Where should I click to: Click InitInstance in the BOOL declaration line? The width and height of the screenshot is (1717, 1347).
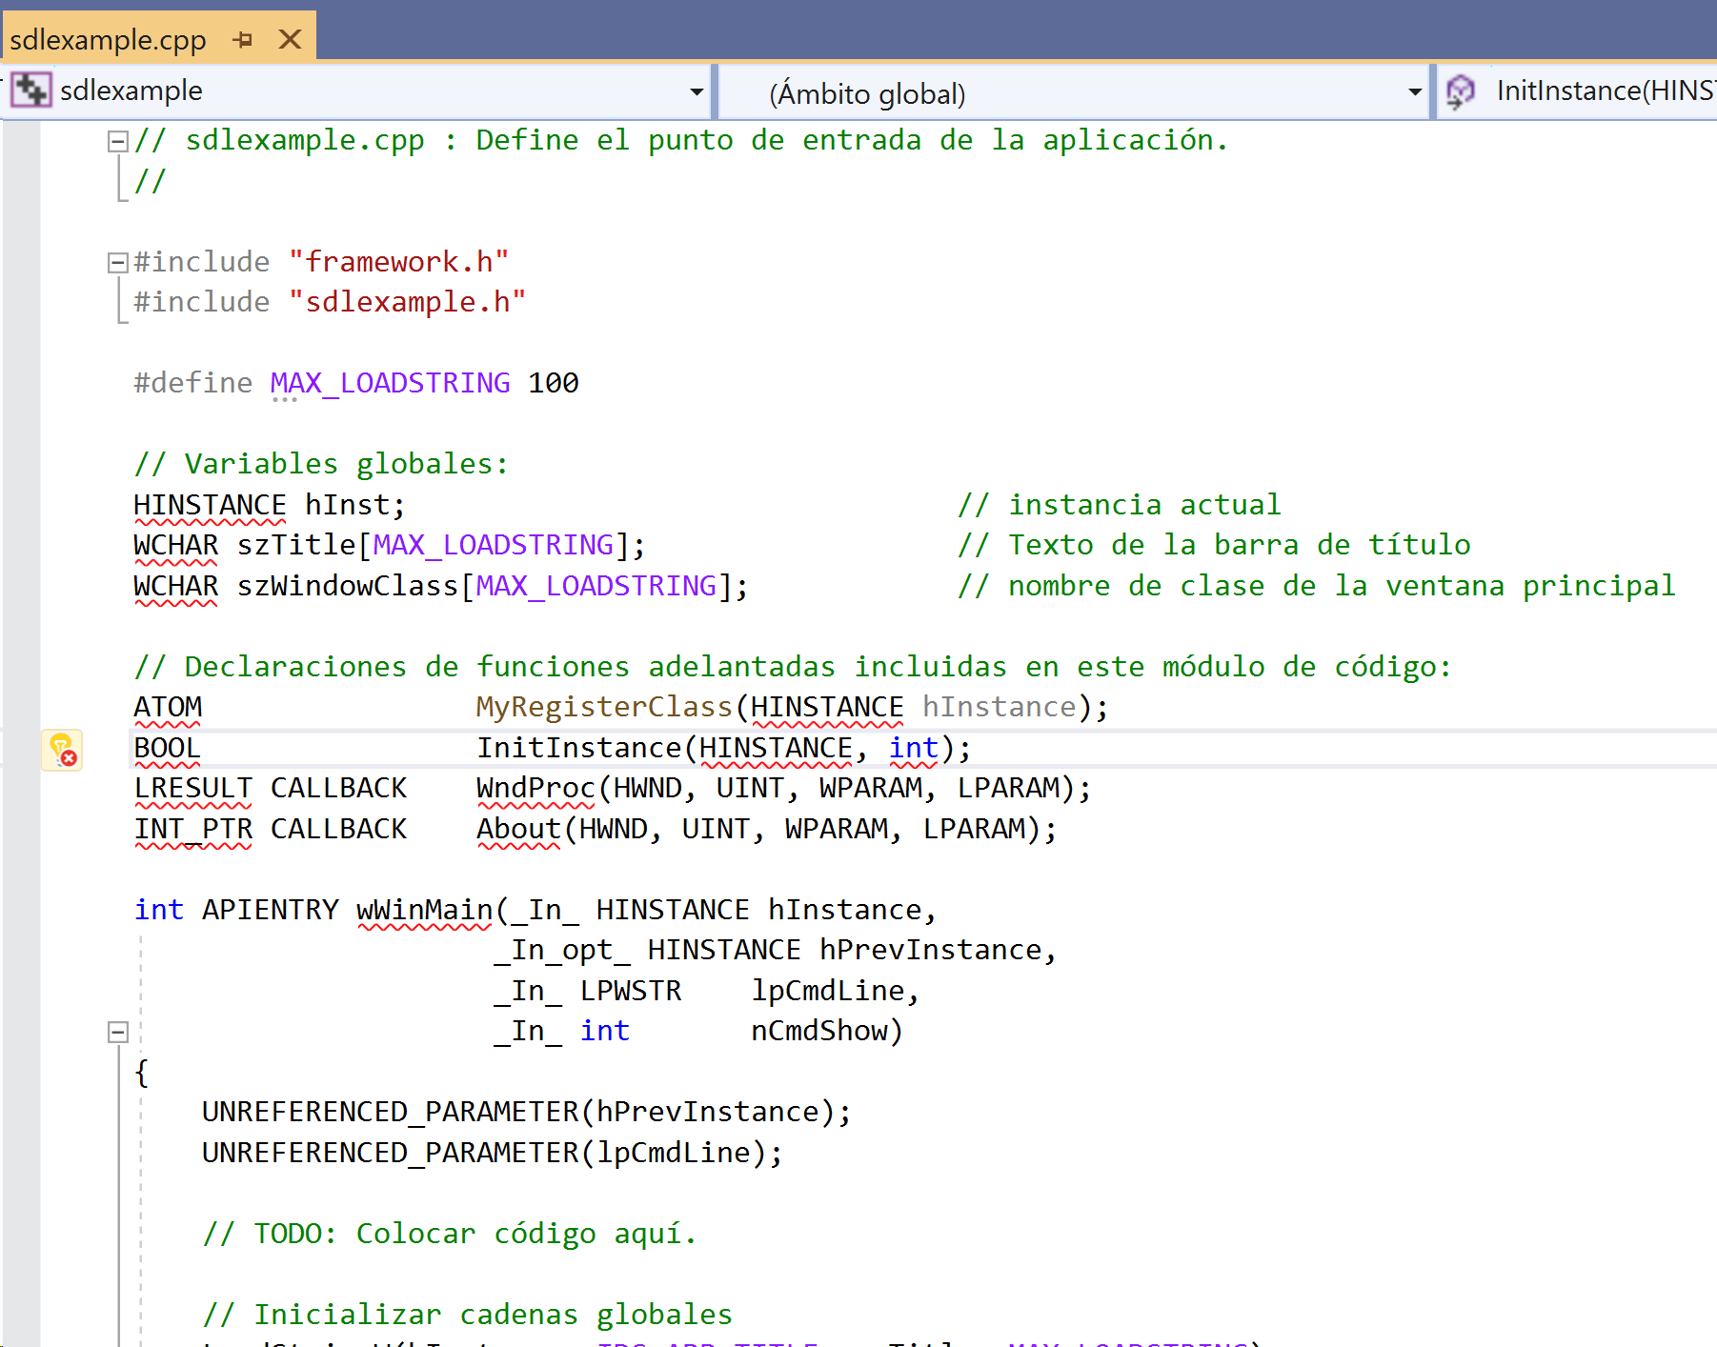pyautogui.click(x=578, y=748)
